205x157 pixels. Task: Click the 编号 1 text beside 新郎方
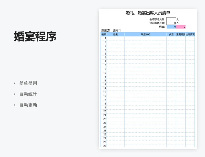click(x=117, y=30)
